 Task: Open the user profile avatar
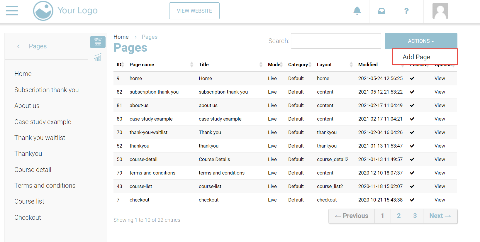[440, 11]
